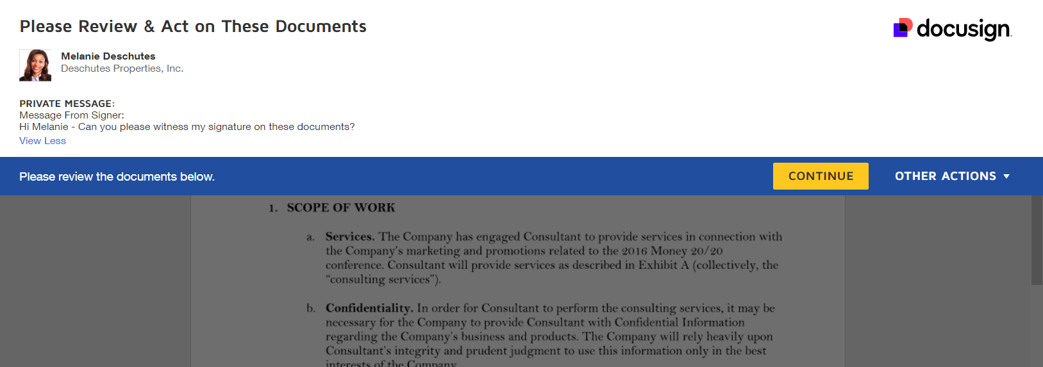Click the sender name Melanie Deschutes
This screenshot has width=1043, height=367.
point(108,56)
